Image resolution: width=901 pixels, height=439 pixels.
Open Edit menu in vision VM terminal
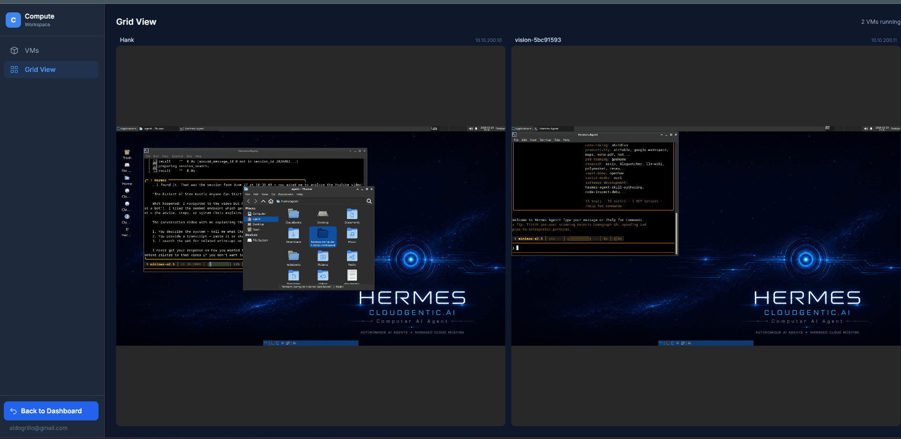tap(524, 140)
